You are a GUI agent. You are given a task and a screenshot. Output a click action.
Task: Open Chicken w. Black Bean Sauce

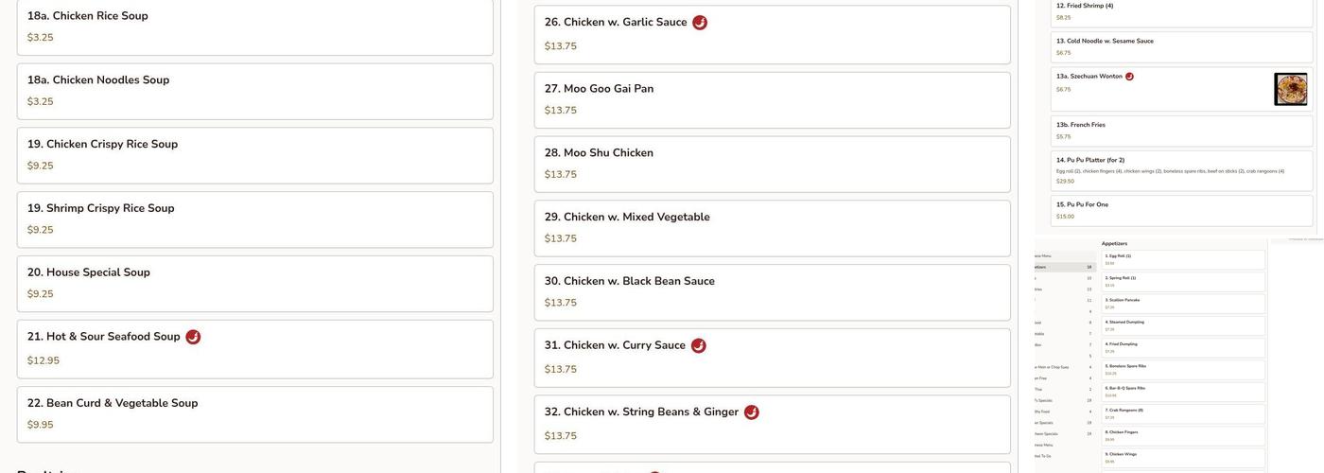(772, 292)
